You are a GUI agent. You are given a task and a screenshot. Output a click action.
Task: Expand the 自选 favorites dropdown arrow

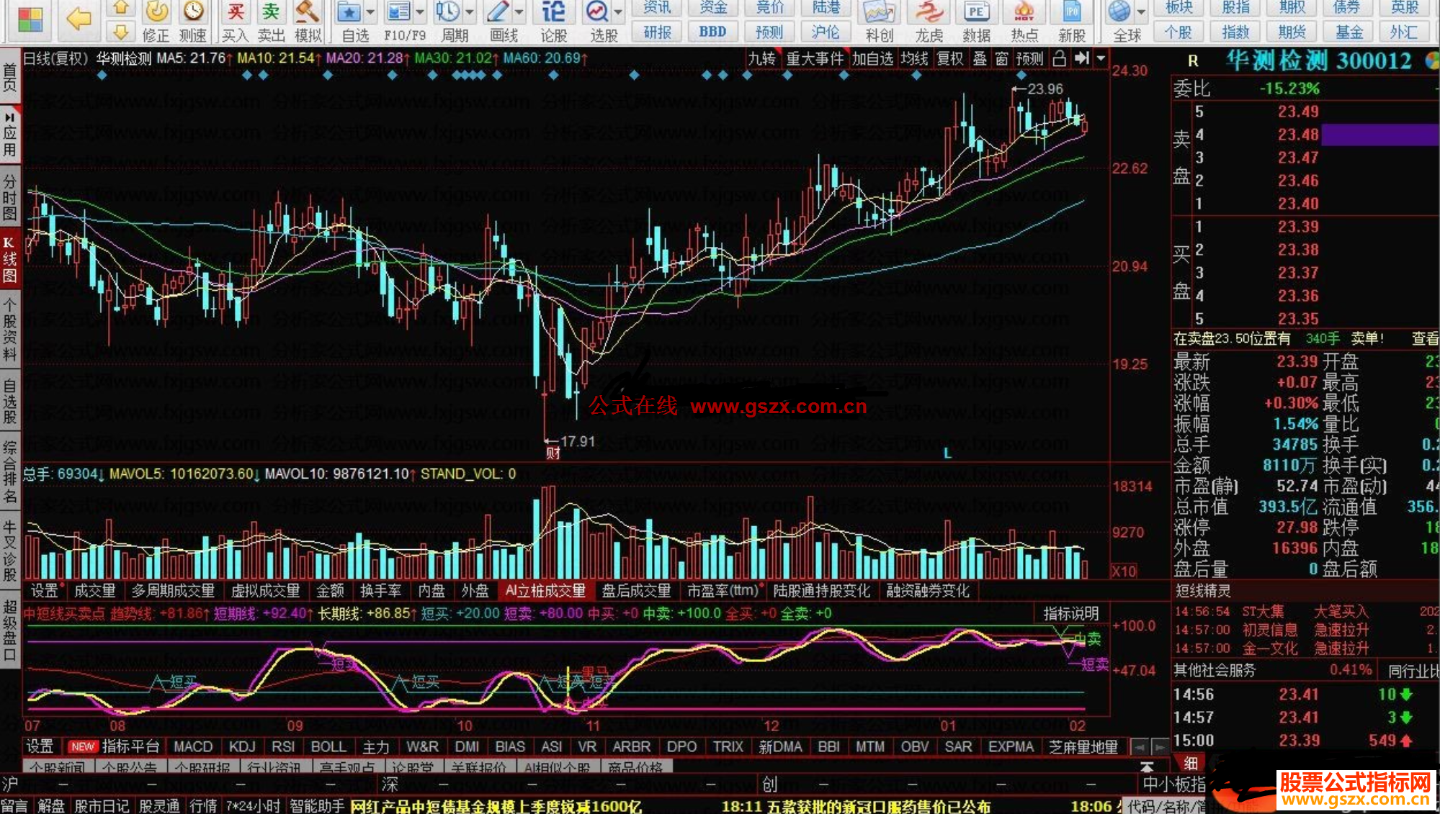370,12
